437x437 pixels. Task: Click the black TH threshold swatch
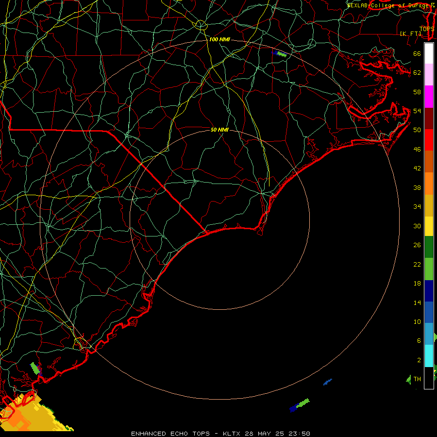click(429, 377)
